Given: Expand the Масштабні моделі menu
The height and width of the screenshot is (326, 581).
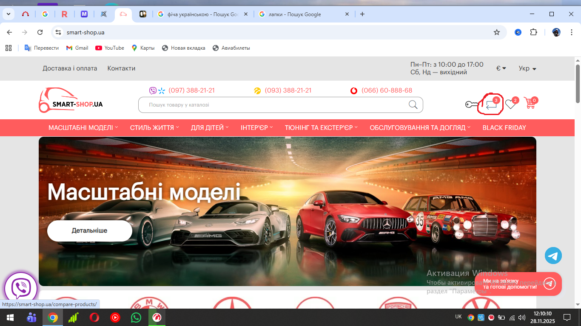Looking at the screenshot, I should 83,128.
